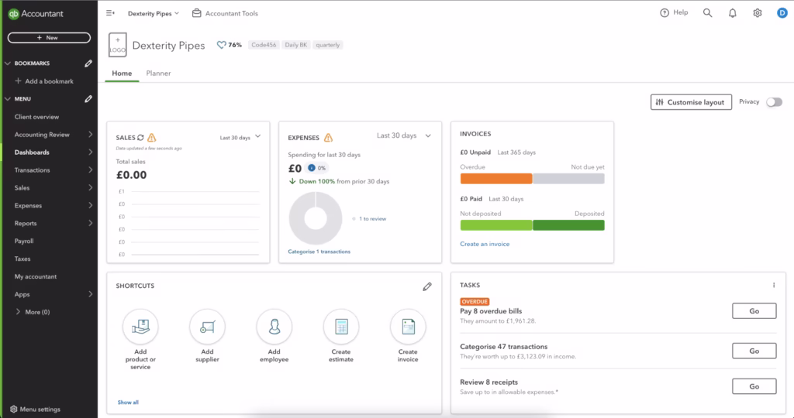Click the company logo placeholder
The width and height of the screenshot is (794, 418).
point(118,45)
